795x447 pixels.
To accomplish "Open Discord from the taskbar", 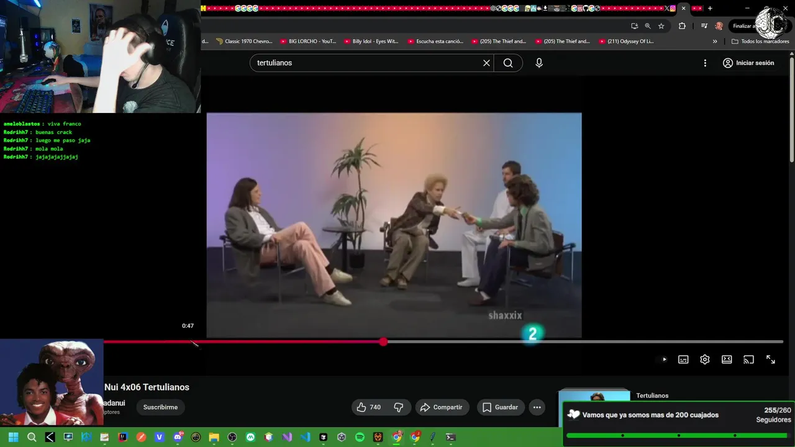I will tap(178, 437).
